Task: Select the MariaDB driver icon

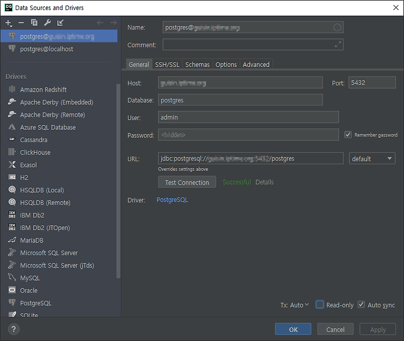Action: click(x=12, y=240)
